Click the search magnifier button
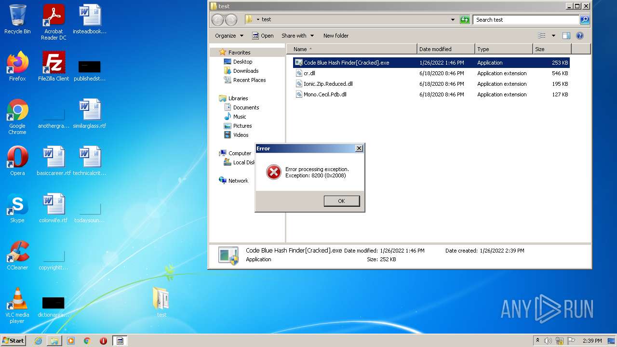Screen dimensions: 617x347 click(x=585, y=20)
